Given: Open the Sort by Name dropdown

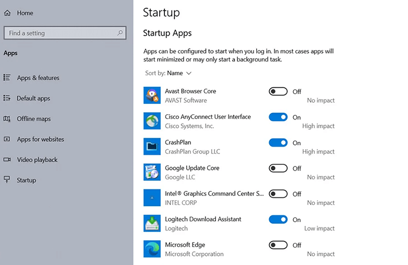Looking at the screenshot, I should click(x=169, y=73).
